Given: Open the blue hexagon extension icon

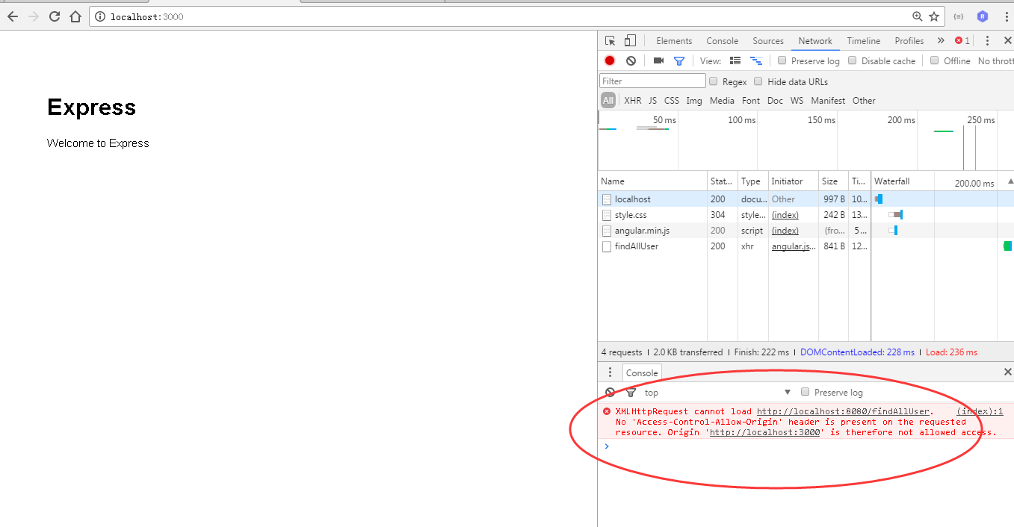Looking at the screenshot, I should click(x=982, y=16).
